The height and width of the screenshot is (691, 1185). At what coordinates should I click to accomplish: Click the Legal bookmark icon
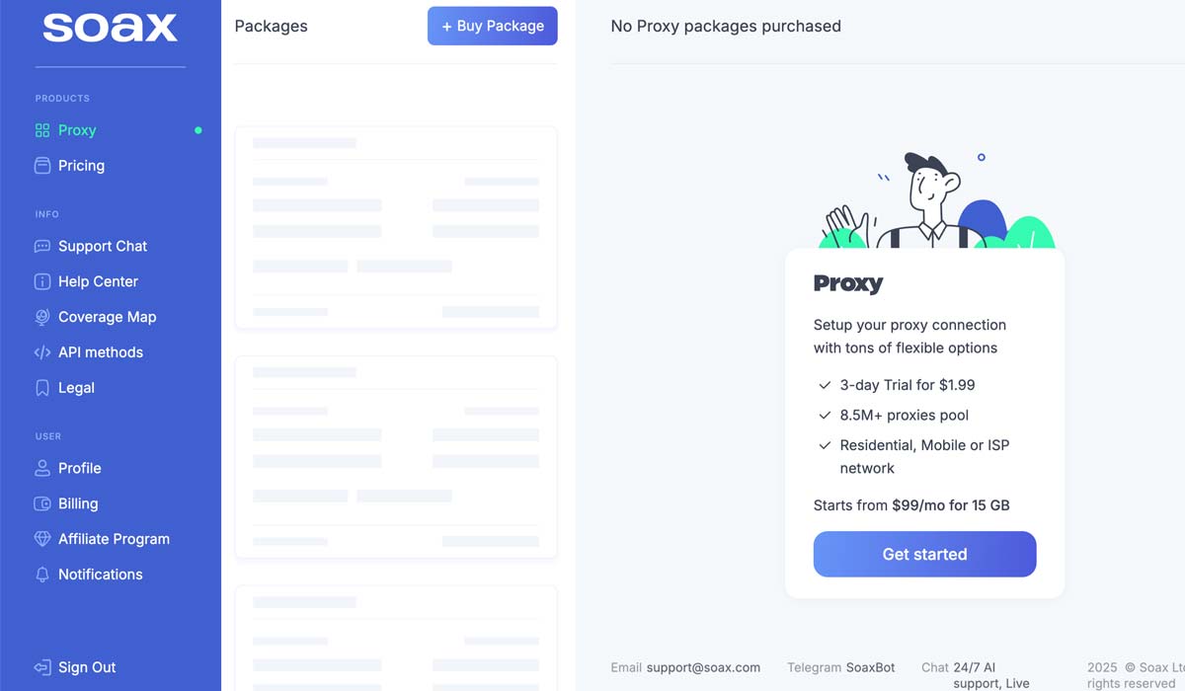click(42, 388)
